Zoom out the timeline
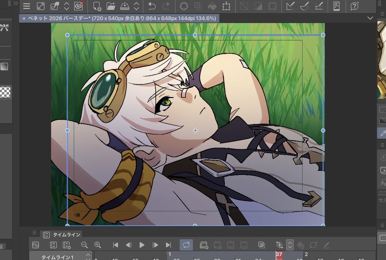The image size is (386, 260). [85, 245]
